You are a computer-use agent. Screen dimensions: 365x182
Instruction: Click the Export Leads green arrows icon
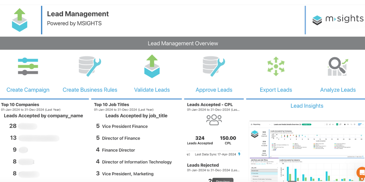pos(276,66)
